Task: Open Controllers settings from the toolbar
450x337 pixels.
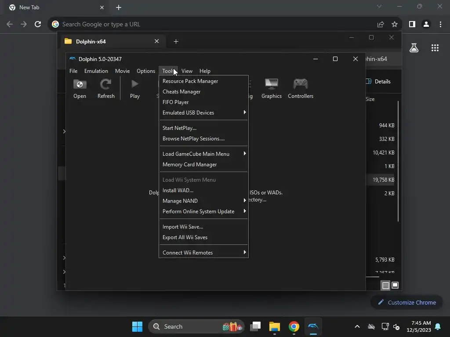Action: (301, 89)
